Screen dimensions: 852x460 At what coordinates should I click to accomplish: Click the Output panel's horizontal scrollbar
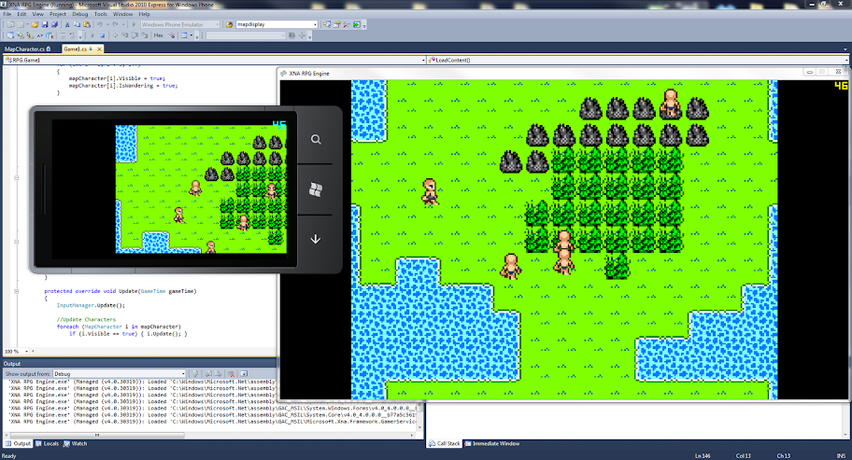pyautogui.click(x=97, y=435)
